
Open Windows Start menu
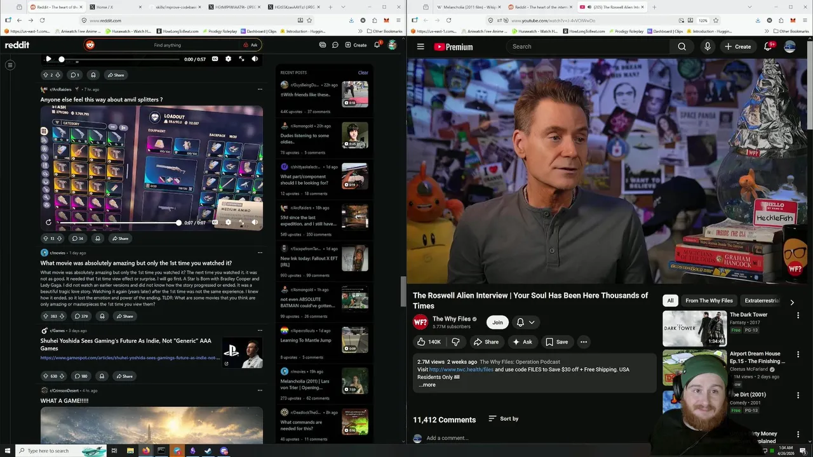pyautogui.click(x=7, y=451)
